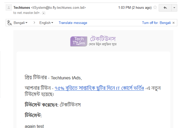Open the Bengali source language dropdown
Screen dimensions: 193x128
[21, 23]
